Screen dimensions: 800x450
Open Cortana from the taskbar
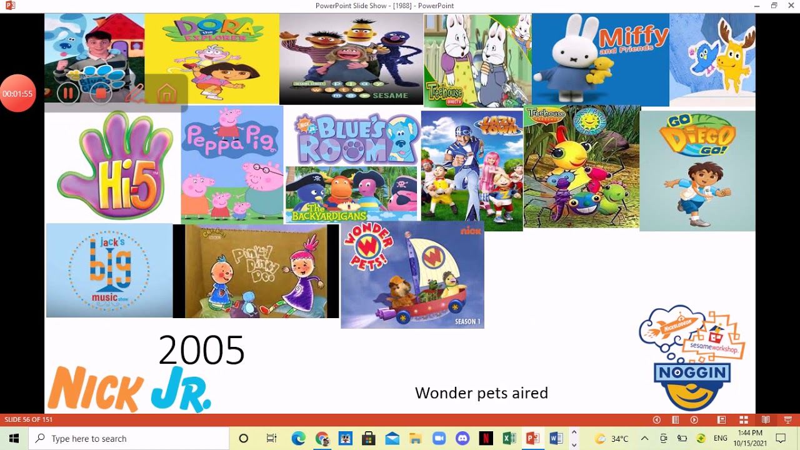[x=244, y=439]
